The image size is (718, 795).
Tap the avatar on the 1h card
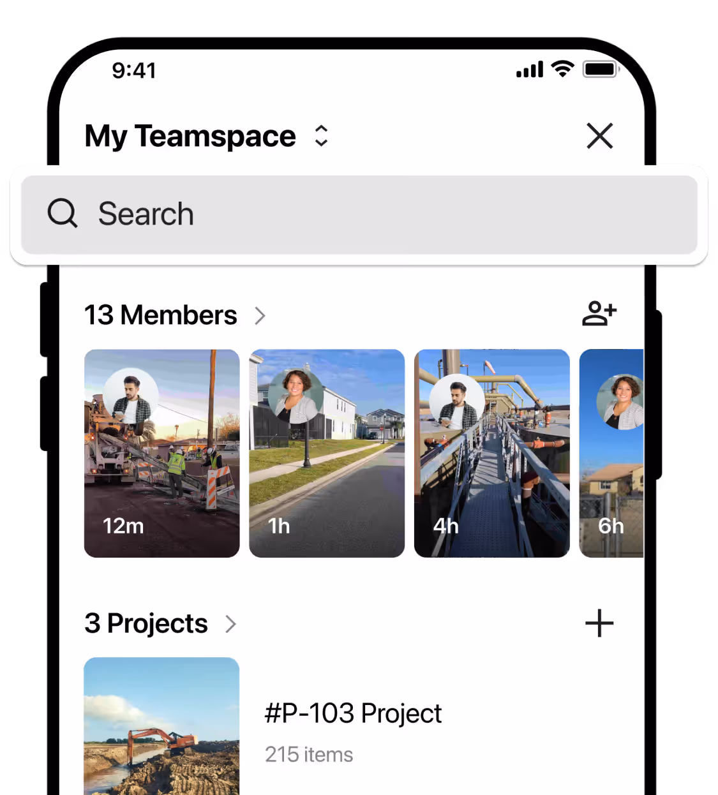[x=295, y=396]
